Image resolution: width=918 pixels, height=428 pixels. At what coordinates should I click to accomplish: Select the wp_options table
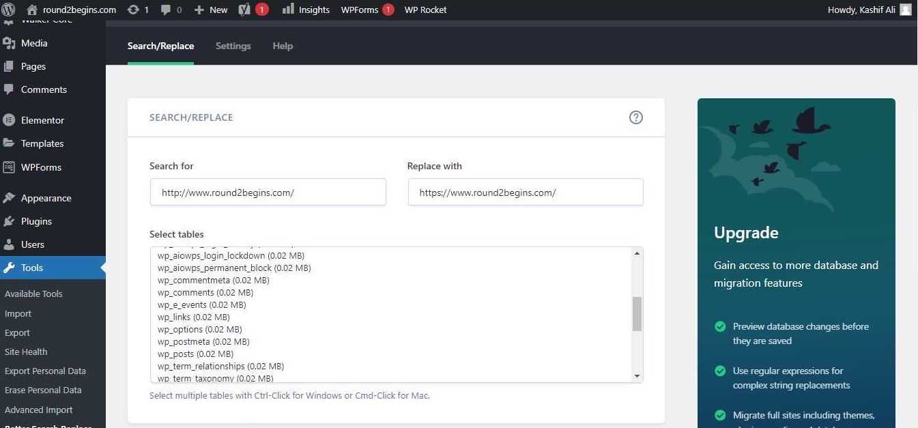tap(199, 329)
